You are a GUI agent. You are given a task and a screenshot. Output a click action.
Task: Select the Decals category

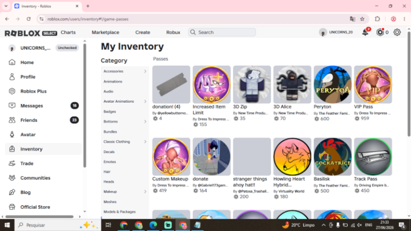(x=109, y=152)
